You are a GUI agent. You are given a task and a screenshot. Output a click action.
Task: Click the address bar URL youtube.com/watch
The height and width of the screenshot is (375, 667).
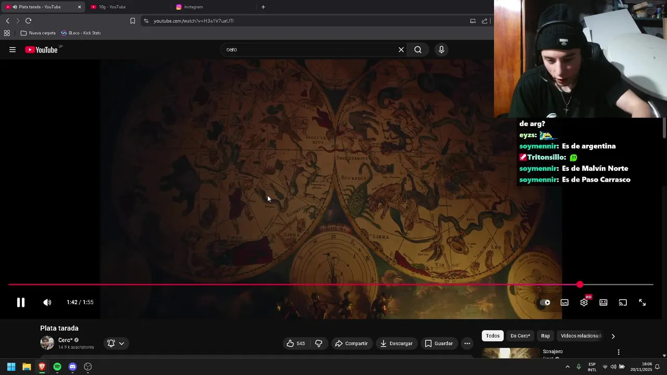coord(194,21)
